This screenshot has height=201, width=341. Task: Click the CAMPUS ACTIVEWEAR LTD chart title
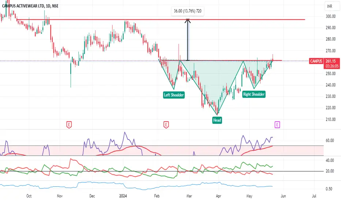pos(30,6)
